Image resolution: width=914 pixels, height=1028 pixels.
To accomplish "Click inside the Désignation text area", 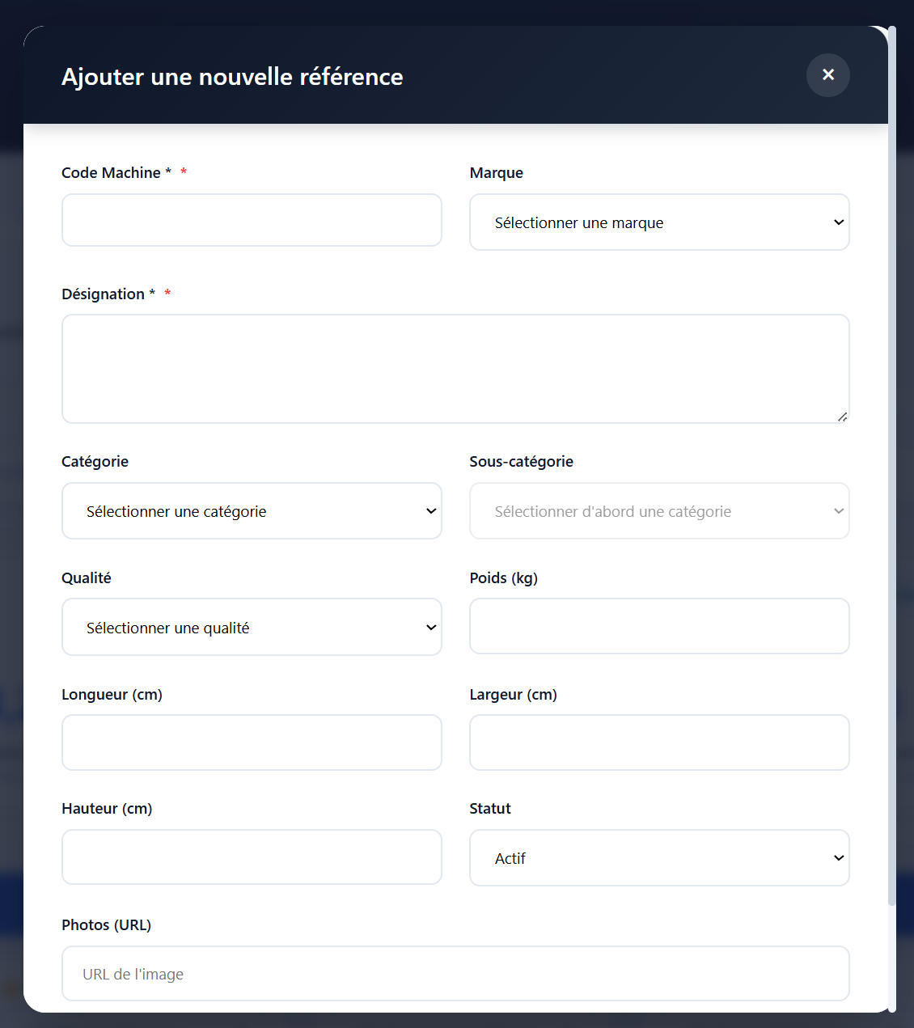I will 455,368.
